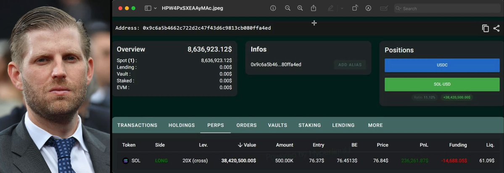Click the full wallet address text
This screenshot has width=504, height=173.
(x=207, y=28)
